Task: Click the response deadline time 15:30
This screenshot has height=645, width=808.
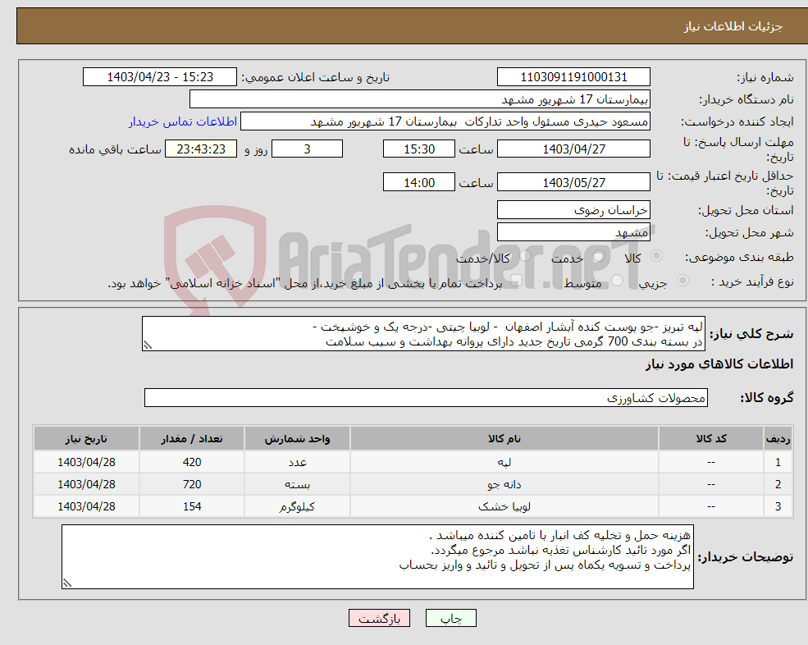Action: [x=419, y=149]
